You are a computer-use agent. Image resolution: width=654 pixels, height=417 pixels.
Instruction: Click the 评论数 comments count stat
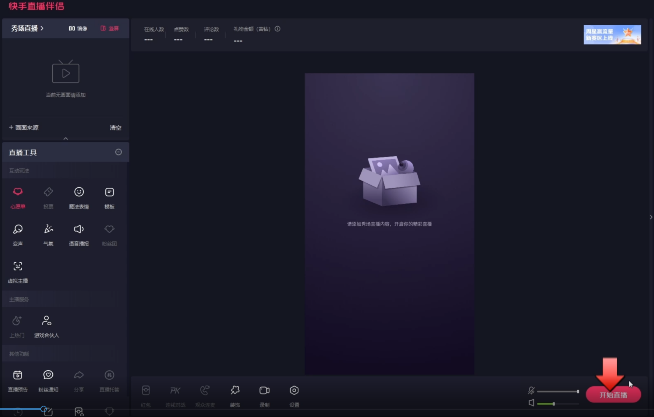(x=211, y=34)
